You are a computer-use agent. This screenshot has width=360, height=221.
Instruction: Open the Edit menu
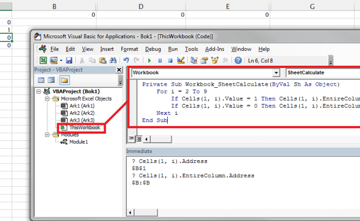(70, 49)
